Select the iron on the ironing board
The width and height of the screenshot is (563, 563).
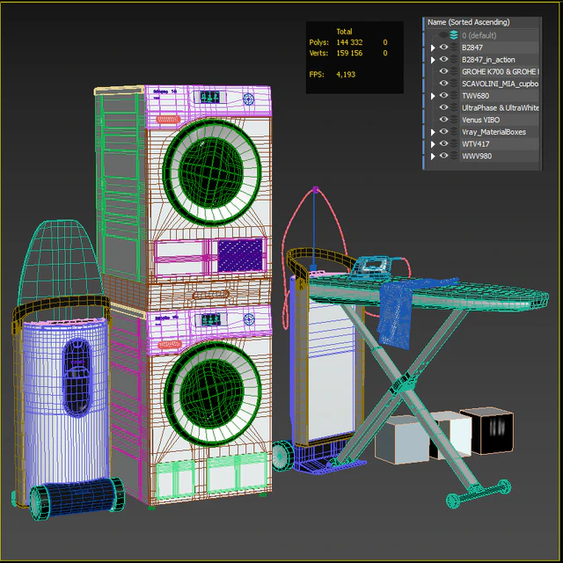[x=371, y=267]
